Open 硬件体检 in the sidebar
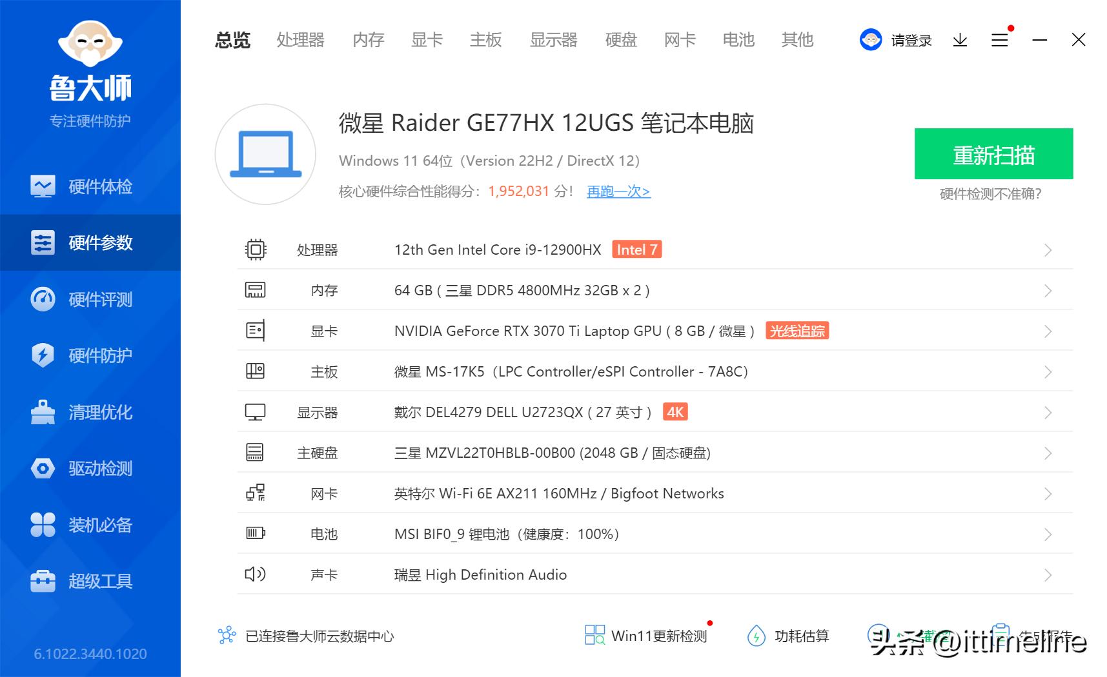Image resolution: width=1107 pixels, height=677 pixels. tap(90, 187)
